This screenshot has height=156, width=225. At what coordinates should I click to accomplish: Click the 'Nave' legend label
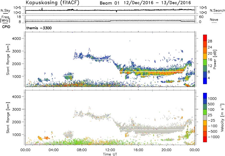[214, 19]
